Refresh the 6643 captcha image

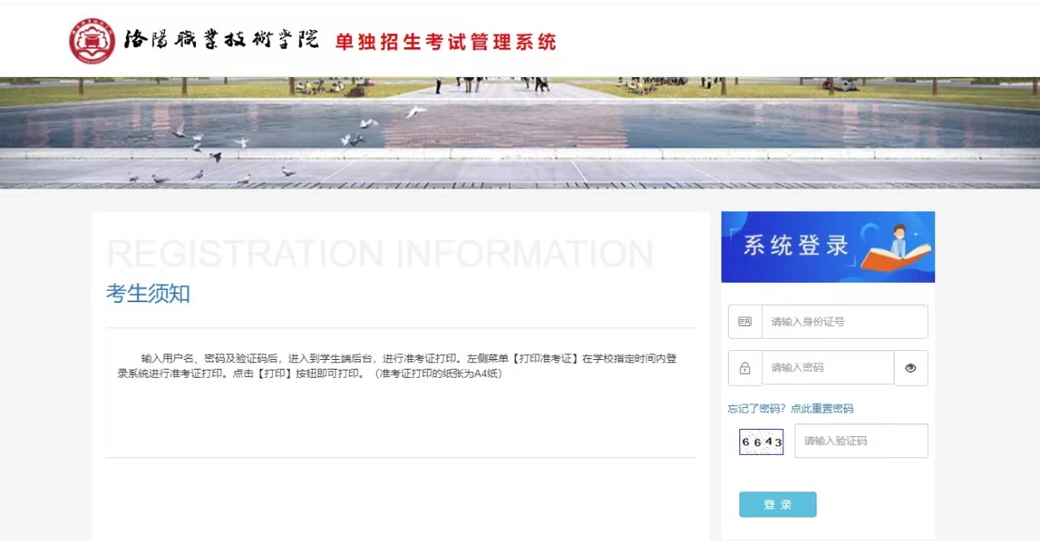761,442
